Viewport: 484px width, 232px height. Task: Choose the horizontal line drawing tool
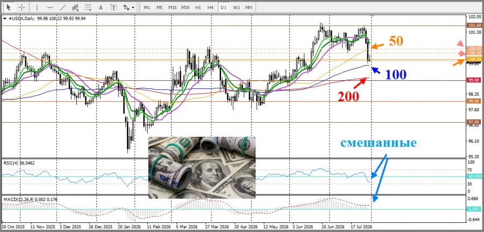click(50, 7)
